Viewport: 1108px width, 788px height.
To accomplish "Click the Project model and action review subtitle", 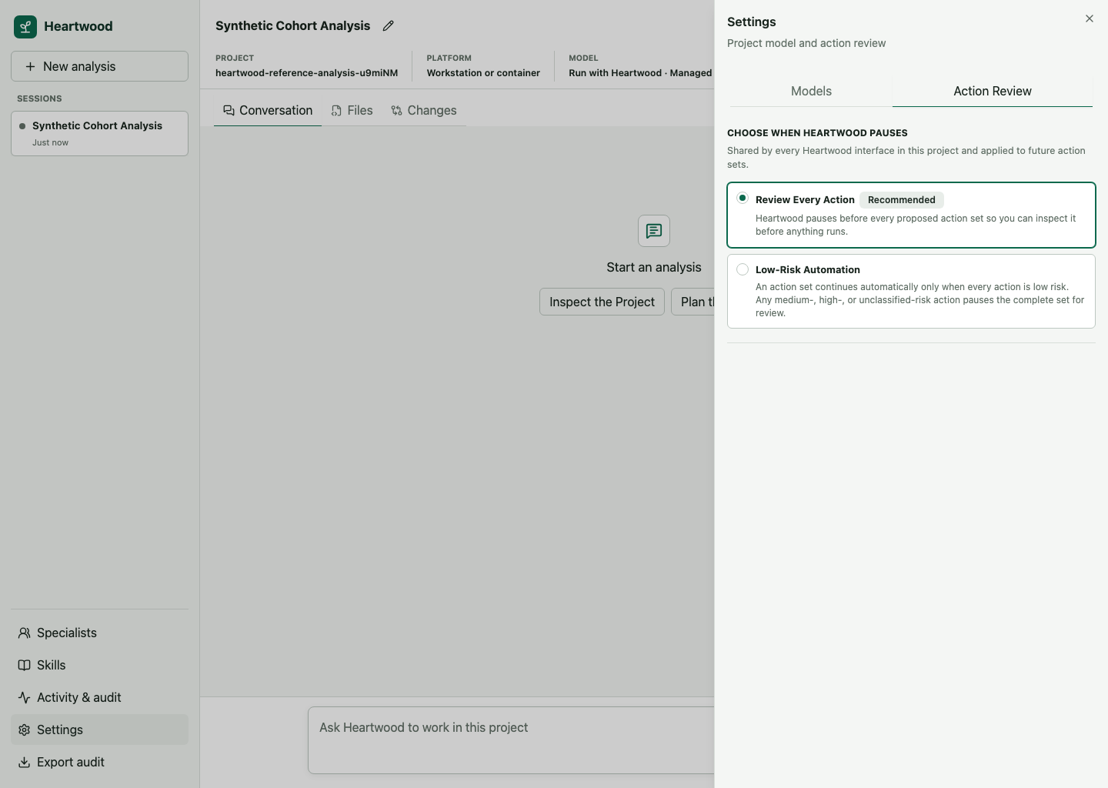I will (806, 43).
